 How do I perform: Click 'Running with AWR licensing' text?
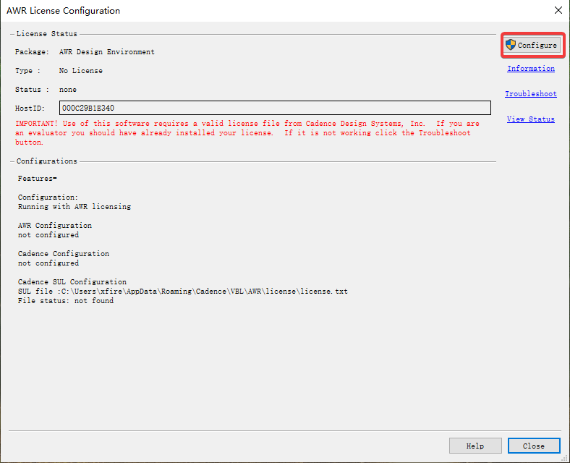pyautogui.click(x=75, y=207)
